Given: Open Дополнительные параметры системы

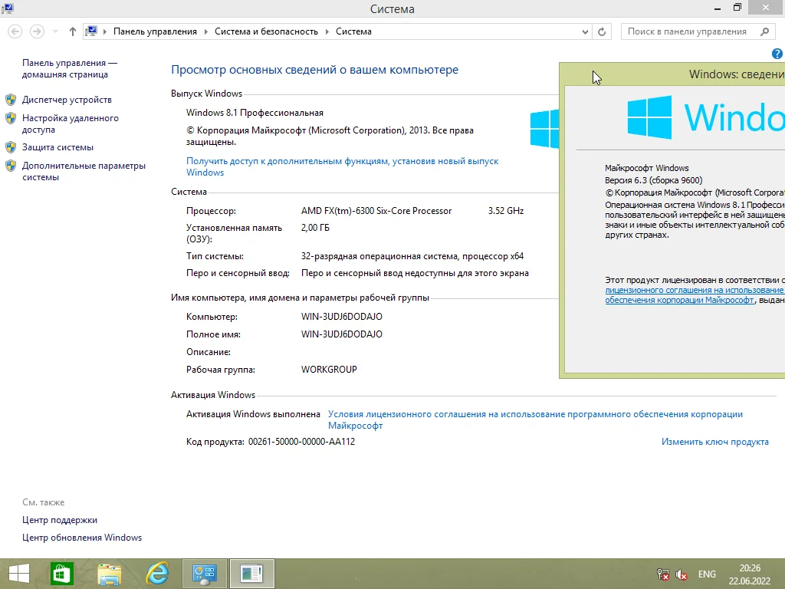Looking at the screenshot, I should click(84, 171).
